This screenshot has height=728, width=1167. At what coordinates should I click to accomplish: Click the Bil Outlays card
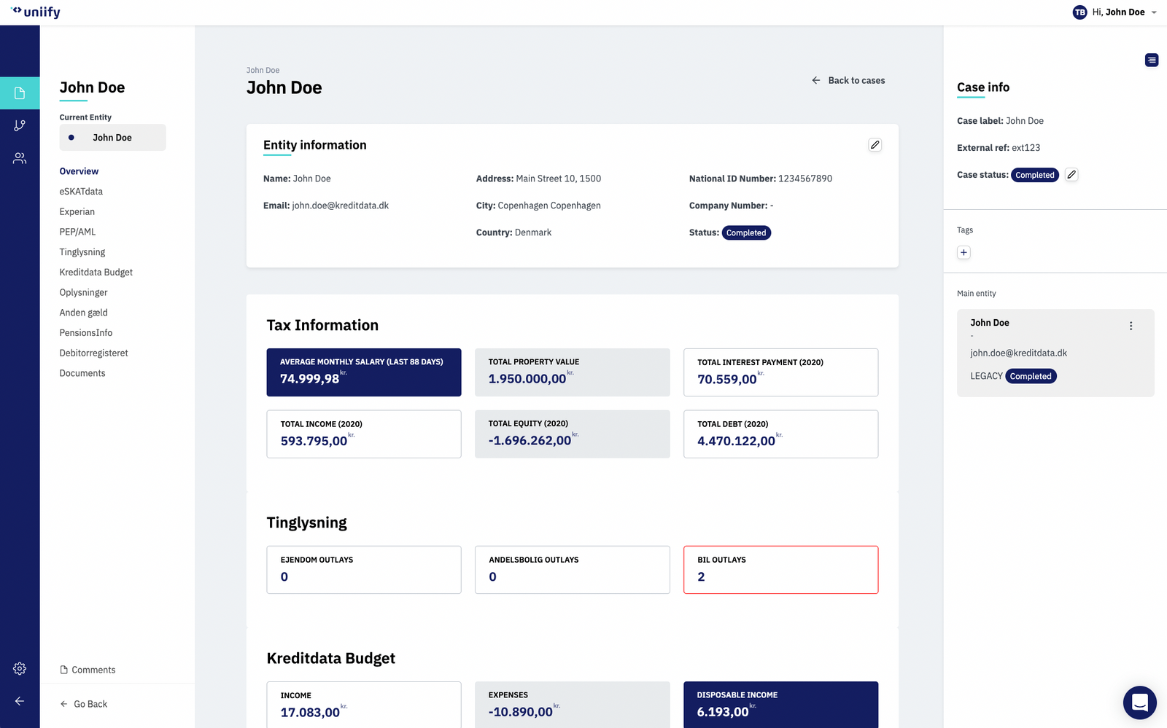pyautogui.click(x=780, y=569)
